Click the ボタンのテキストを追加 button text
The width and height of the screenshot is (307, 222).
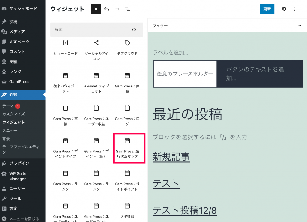point(255,74)
